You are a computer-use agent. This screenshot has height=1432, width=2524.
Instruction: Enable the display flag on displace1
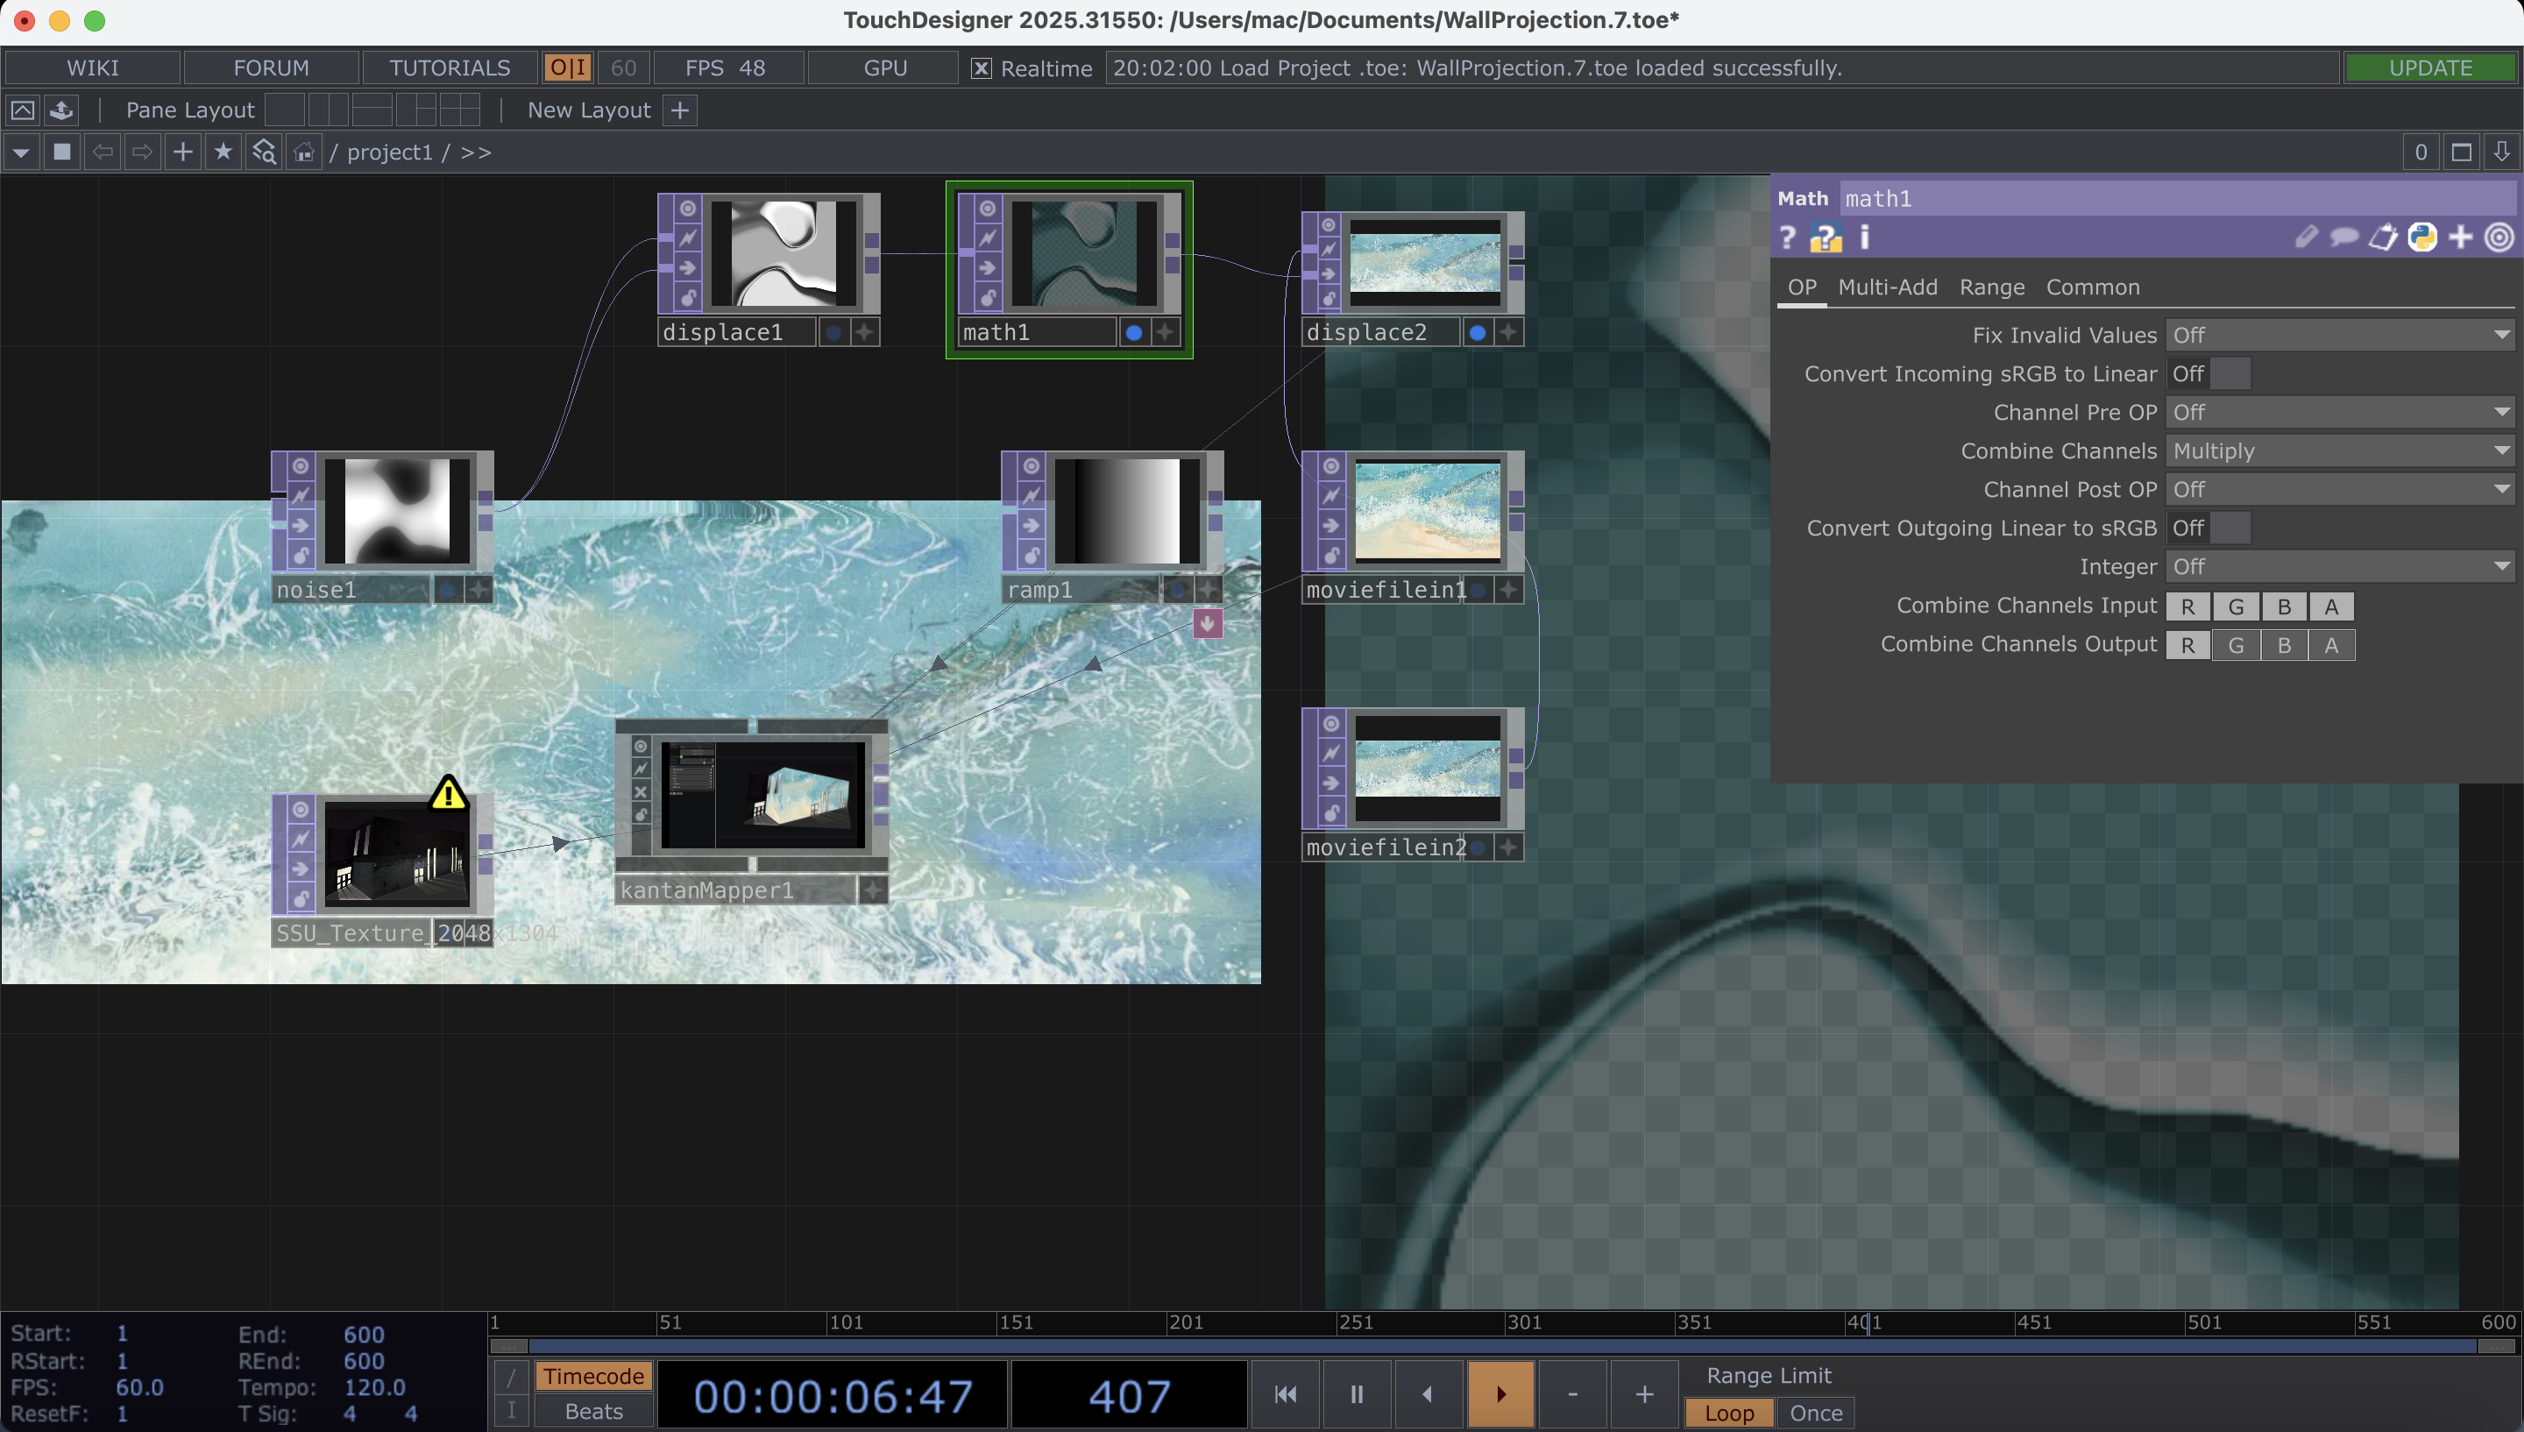coord(835,332)
